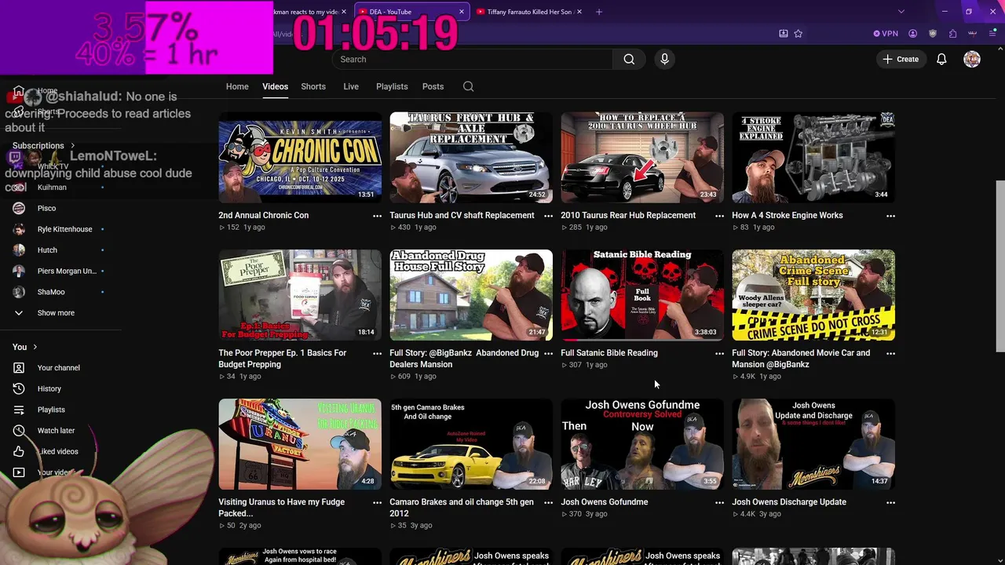Image resolution: width=1005 pixels, height=565 pixels.
Task: Click the browser VPN badge
Action: pyautogui.click(x=886, y=34)
